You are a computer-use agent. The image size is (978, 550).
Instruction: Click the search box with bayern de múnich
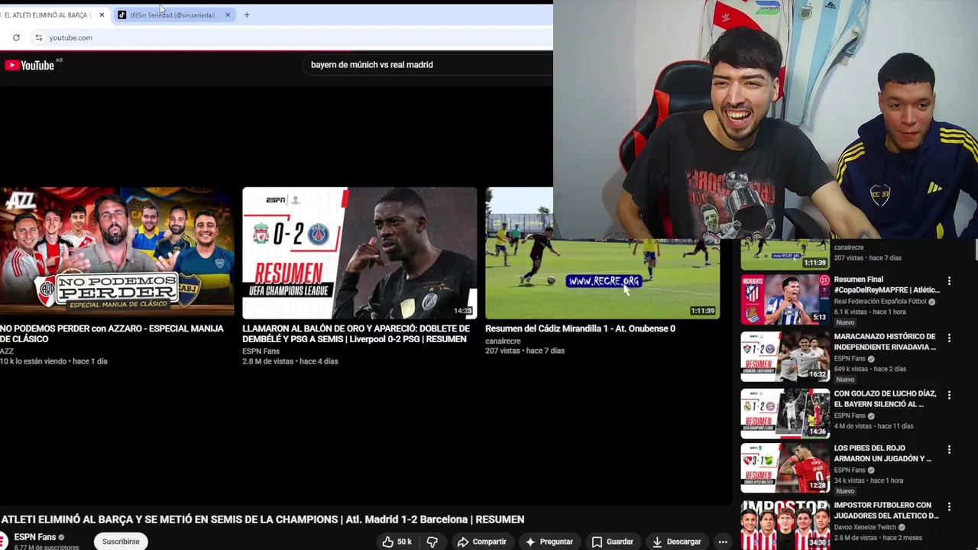(x=428, y=65)
